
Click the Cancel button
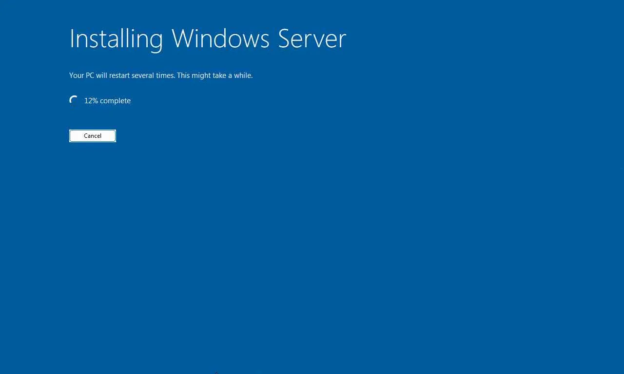pos(93,136)
